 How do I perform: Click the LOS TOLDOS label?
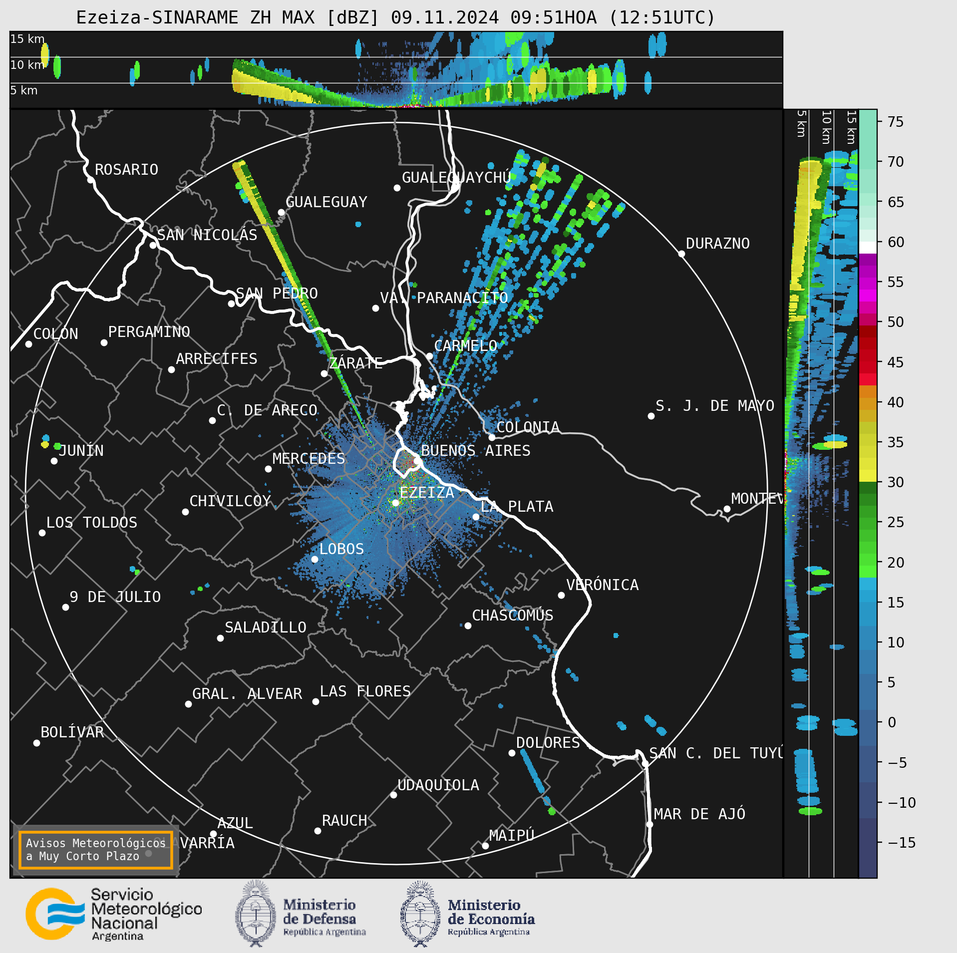pyautogui.click(x=92, y=523)
